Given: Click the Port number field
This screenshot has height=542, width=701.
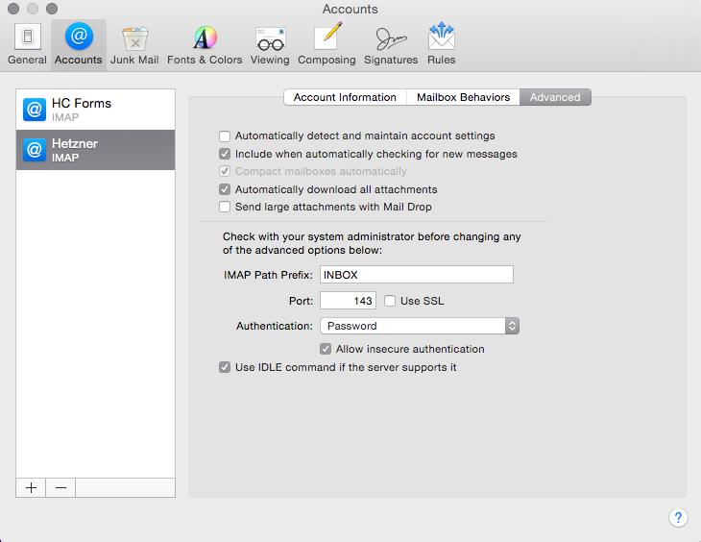Looking at the screenshot, I should coord(348,301).
